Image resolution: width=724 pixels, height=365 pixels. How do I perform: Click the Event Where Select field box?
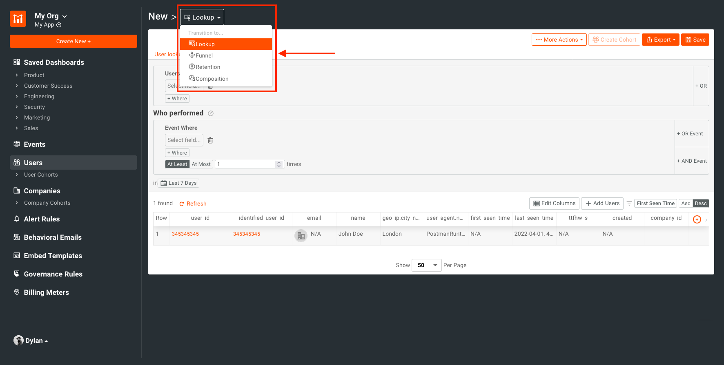[x=184, y=140]
